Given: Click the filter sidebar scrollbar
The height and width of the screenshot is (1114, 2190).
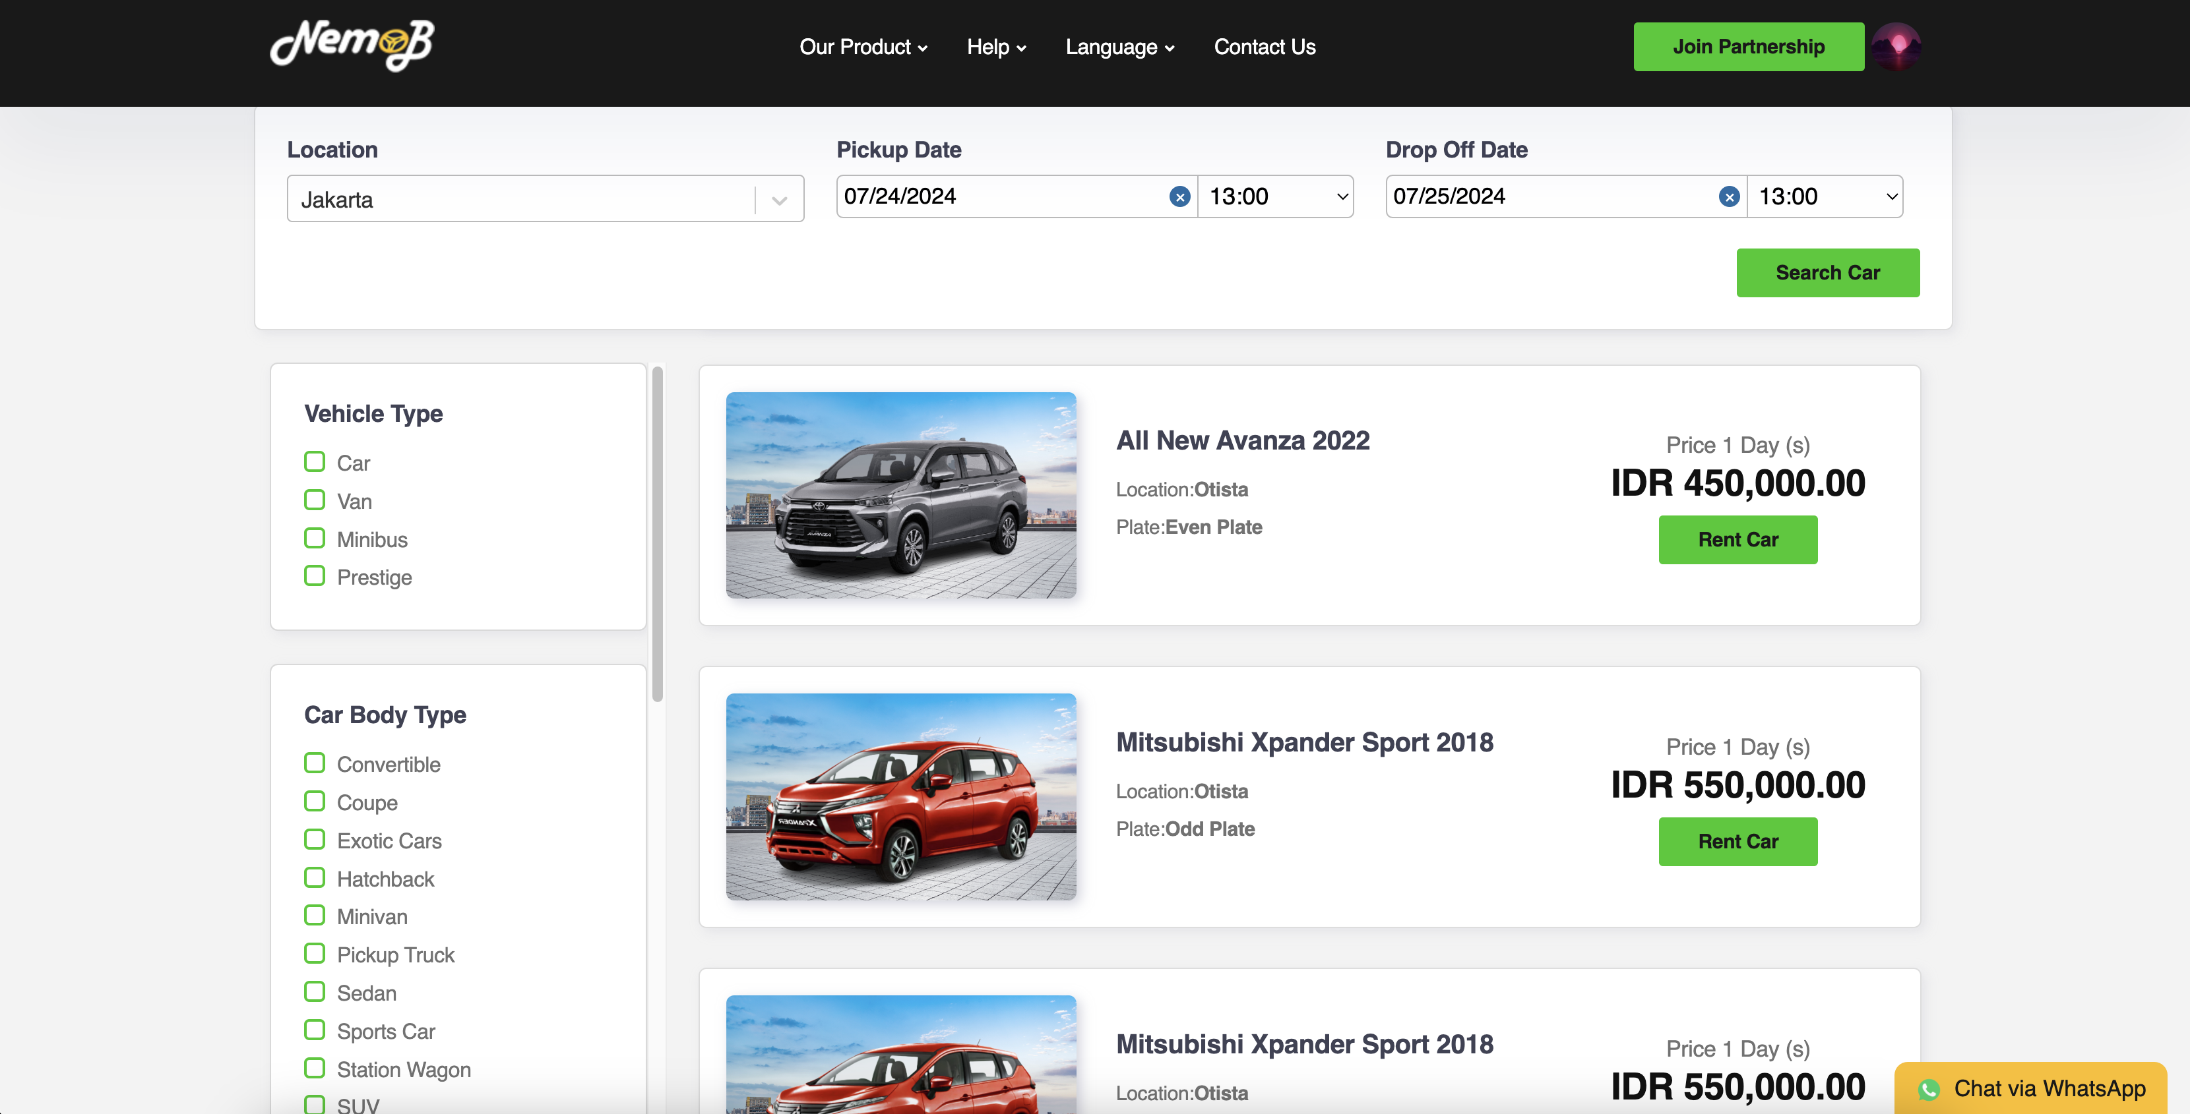Looking at the screenshot, I should point(657,533).
